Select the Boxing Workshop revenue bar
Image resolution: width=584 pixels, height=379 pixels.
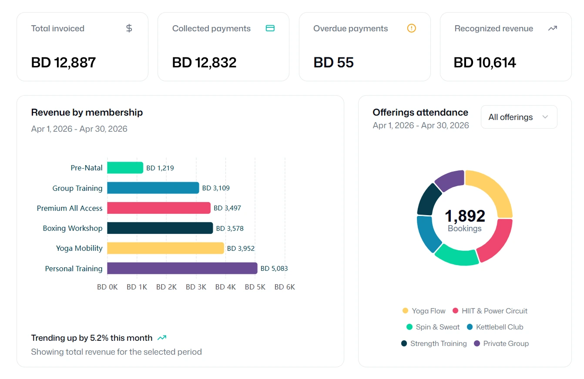[160, 228]
